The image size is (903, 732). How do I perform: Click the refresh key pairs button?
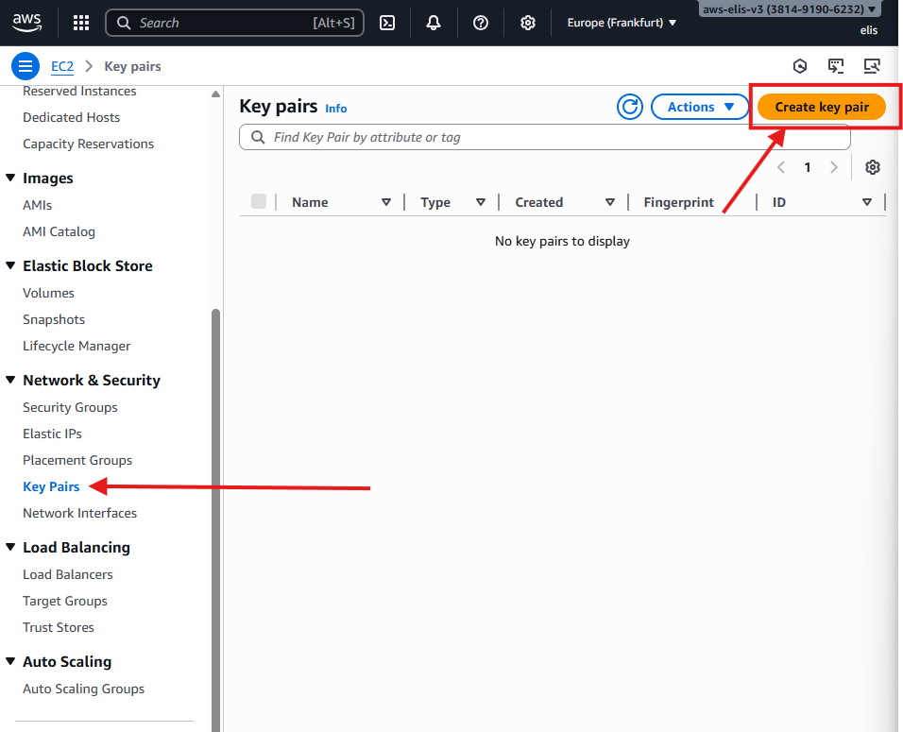tap(630, 107)
